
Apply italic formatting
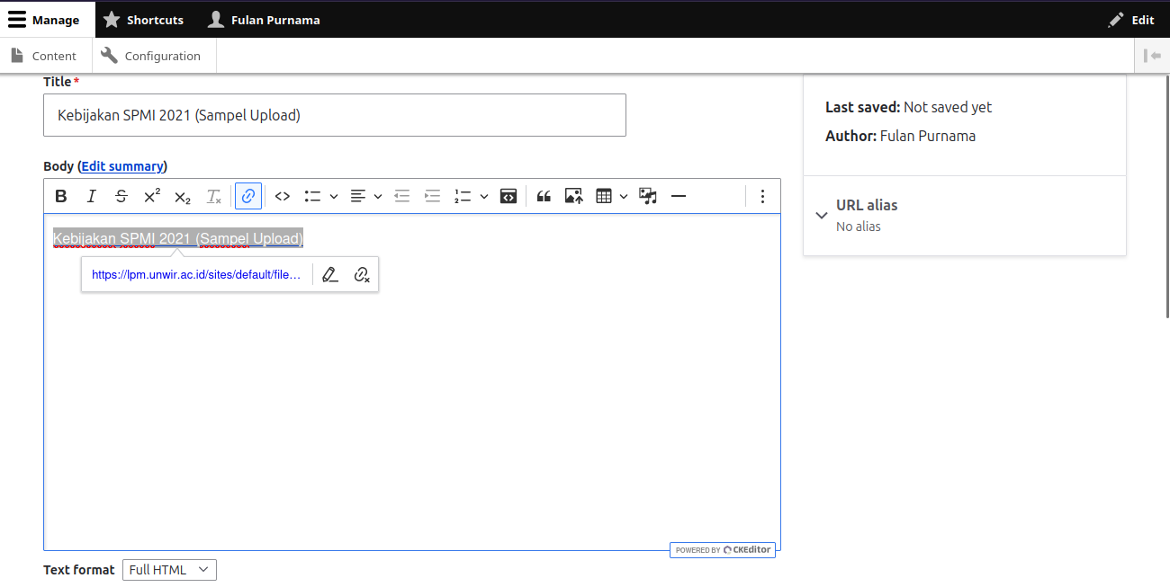pos(91,196)
